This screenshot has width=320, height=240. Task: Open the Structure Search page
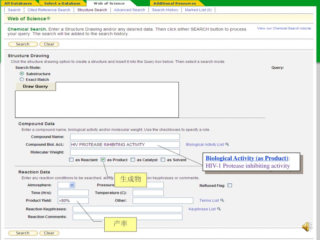[92, 10]
